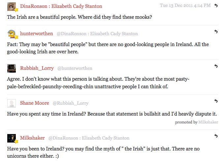Jump to parent via @hunterworthen mention

(75, 68)
